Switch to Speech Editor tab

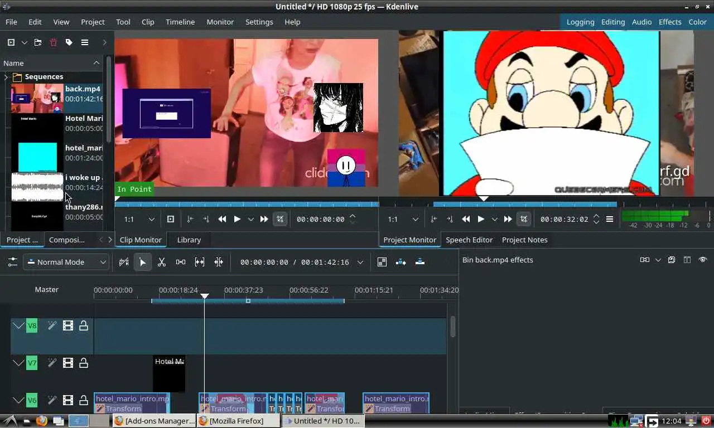469,240
